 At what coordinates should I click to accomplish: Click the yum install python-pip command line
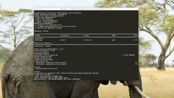(58, 13)
